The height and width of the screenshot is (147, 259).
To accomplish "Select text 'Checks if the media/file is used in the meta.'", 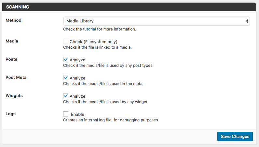I will 103,84.
